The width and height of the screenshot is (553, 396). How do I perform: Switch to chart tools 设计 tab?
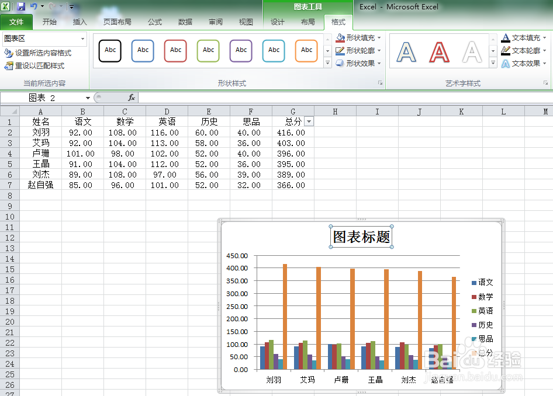(278, 22)
